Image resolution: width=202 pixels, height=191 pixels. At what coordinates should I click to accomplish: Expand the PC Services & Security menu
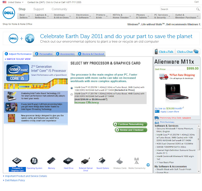[162, 16]
